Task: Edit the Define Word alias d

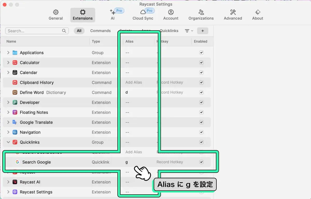Action: tap(127, 92)
